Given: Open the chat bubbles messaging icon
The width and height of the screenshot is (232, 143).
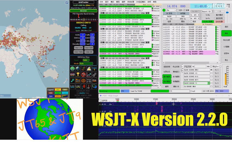Looking at the screenshot, I should click(x=94, y=86).
